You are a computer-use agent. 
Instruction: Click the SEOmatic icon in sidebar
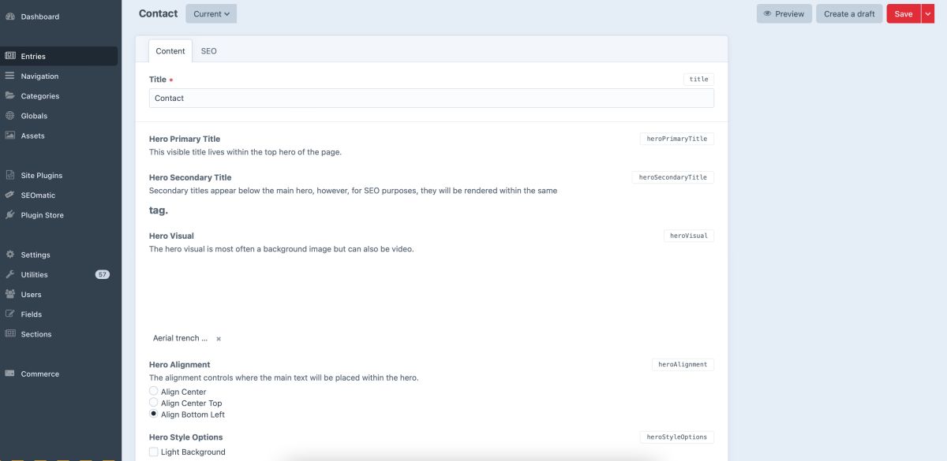[x=10, y=195]
